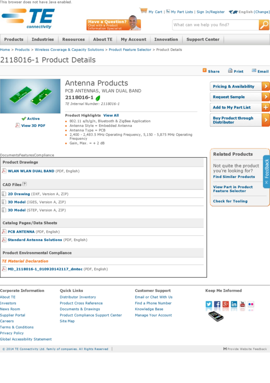Click PDF icon next to WLAN WLAN DUAL BAND
The image size is (270, 383).
click(x=4, y=171)
